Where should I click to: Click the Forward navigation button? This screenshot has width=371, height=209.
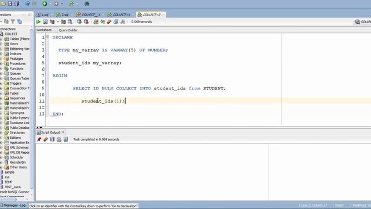[x=56, y=4]
